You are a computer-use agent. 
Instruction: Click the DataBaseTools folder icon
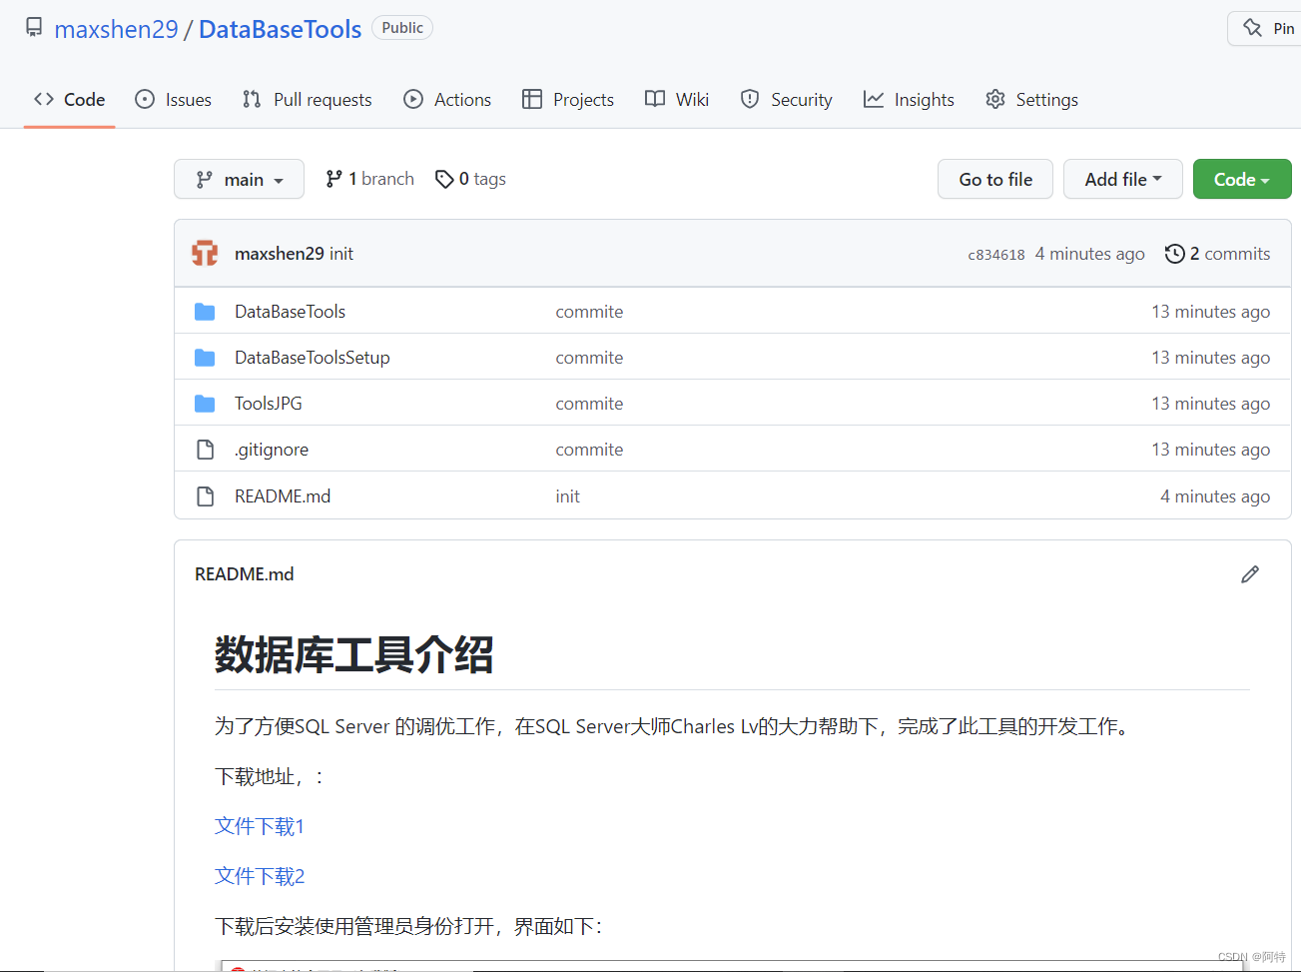[x=205, y=312]
